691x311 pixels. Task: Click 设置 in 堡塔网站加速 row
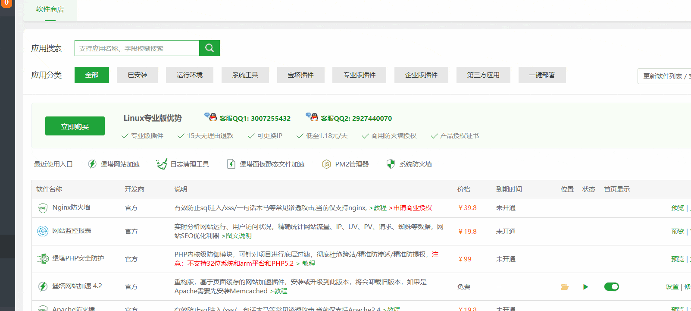(x=672, y=287)
